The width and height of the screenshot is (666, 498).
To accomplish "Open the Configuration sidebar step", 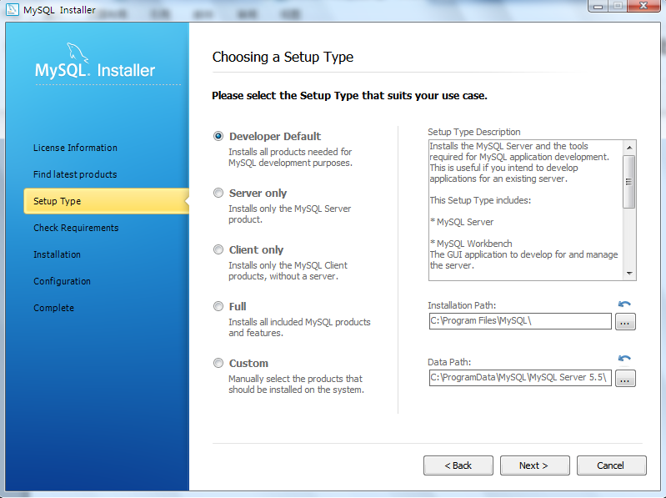I will (x=62, y=281).
